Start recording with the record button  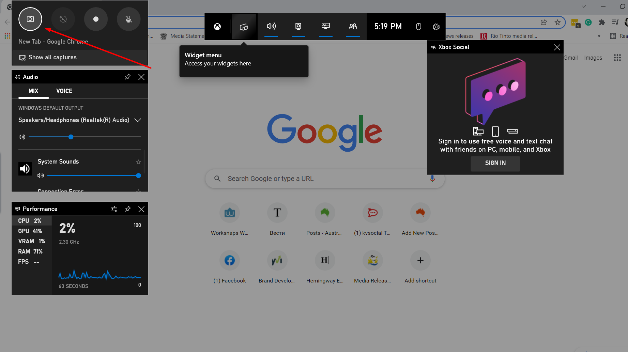96,19
